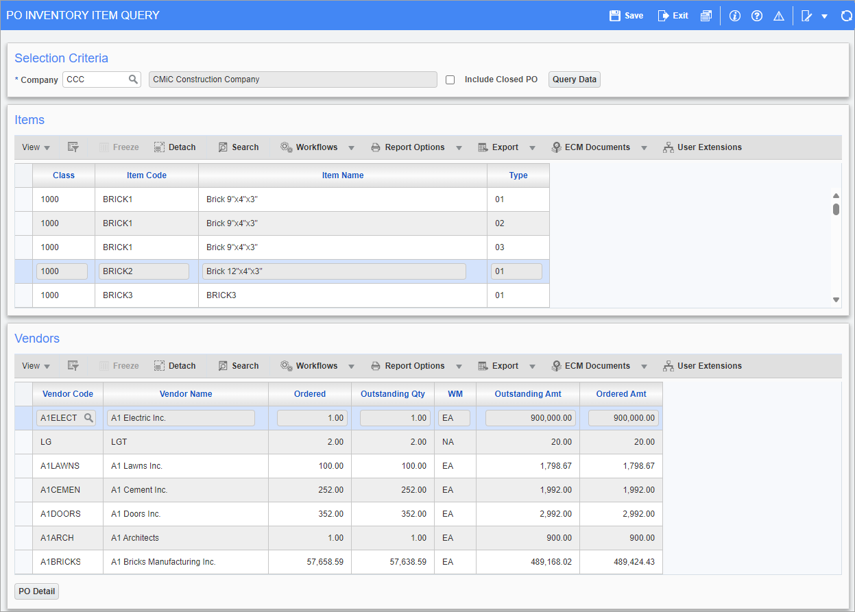Screen dimensions: 855x612
Task: Click Report Options in Vendors toolbar
Action: [408, 366]
